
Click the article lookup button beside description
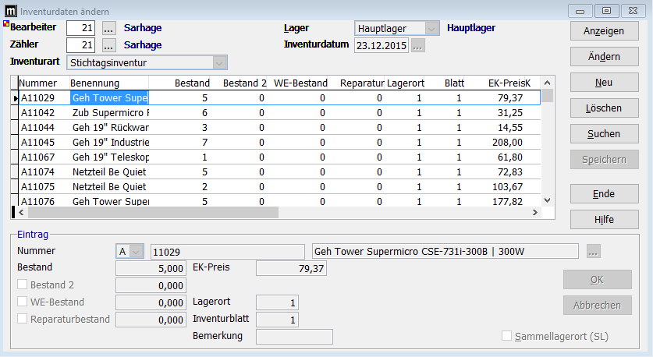click(594, 251)
